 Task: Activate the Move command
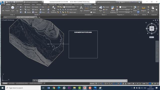(x=27, y=7)
